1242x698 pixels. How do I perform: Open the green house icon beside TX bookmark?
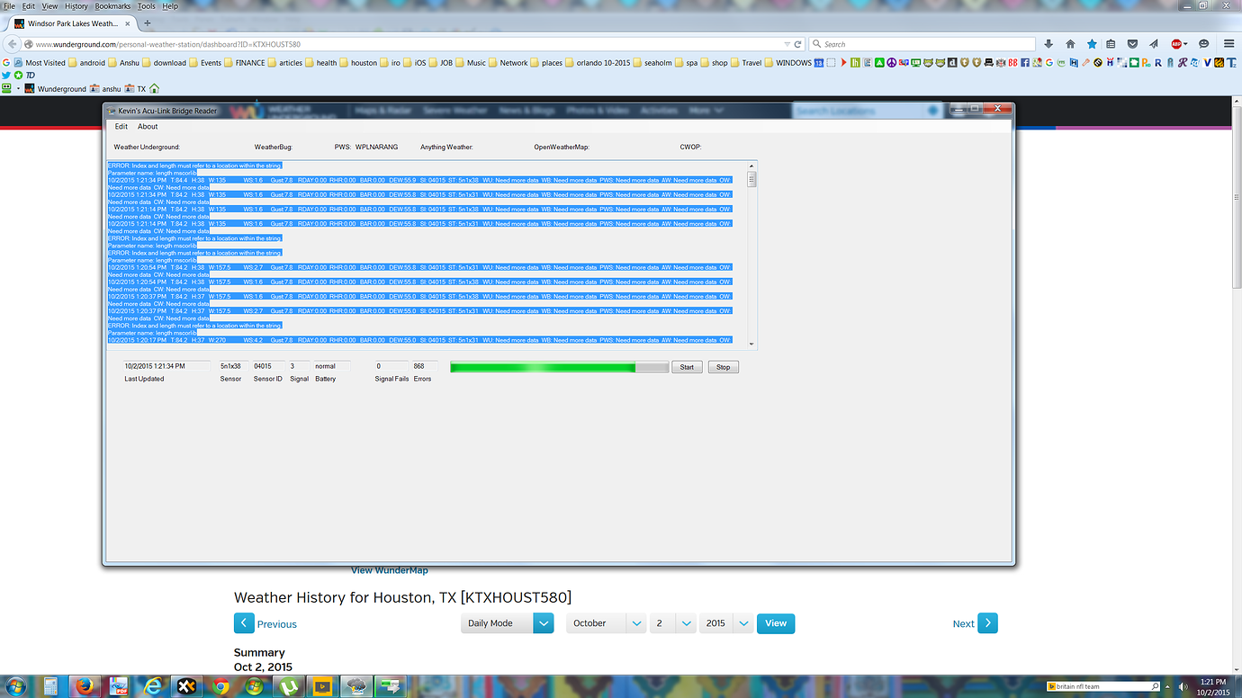pos(154,89)
